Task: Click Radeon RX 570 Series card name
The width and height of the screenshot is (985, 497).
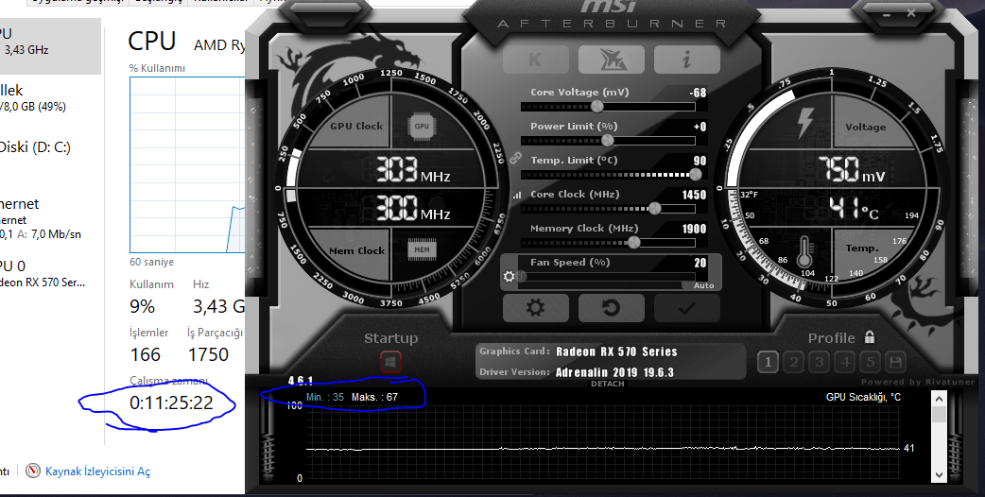Action: click(x=616, y=351)
